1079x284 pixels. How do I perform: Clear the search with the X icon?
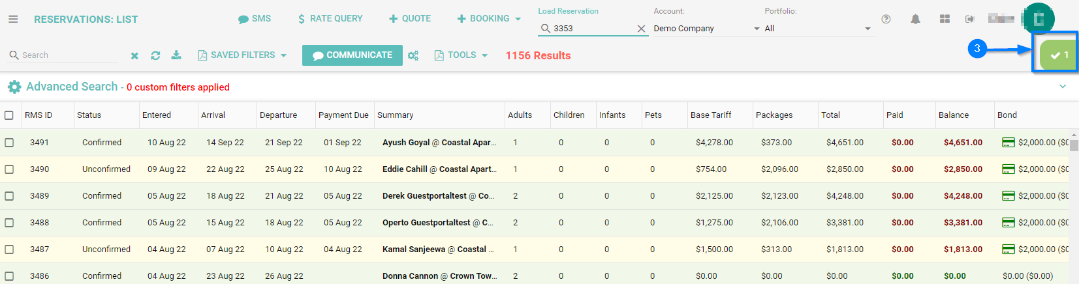click(x=134, y=56)
